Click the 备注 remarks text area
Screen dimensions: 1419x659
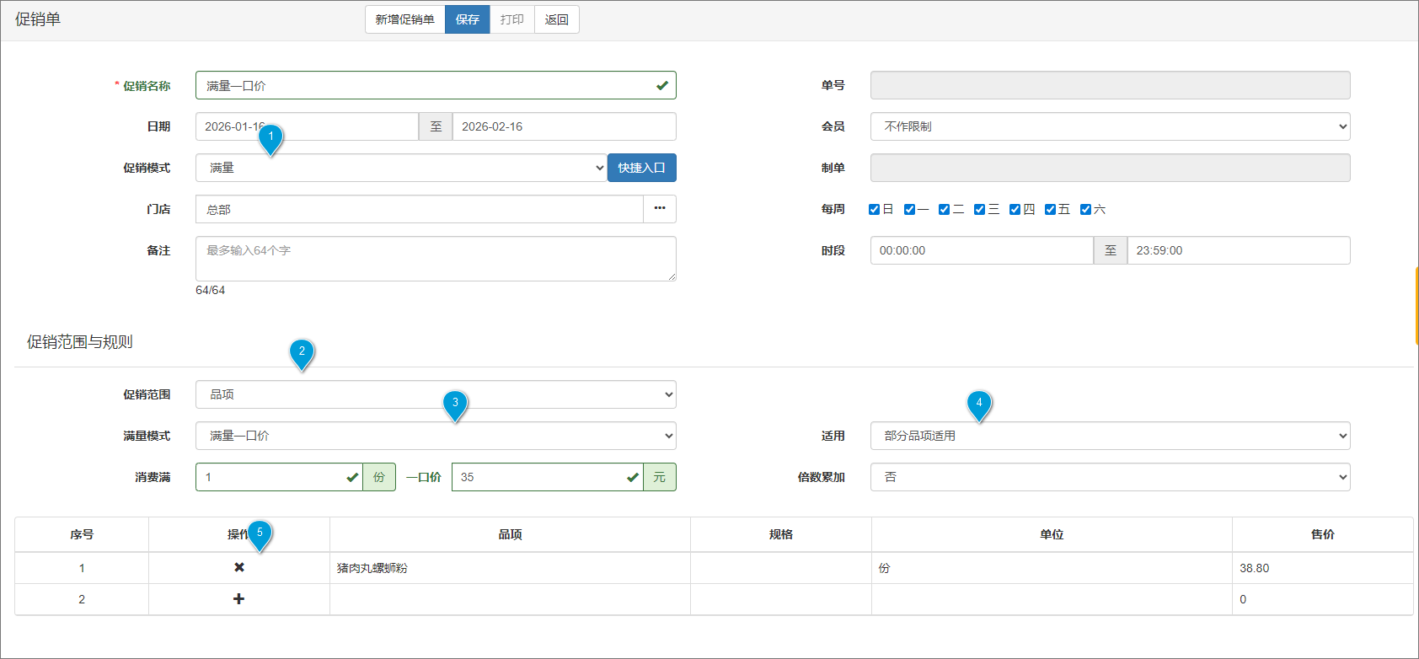coord(436,259)
